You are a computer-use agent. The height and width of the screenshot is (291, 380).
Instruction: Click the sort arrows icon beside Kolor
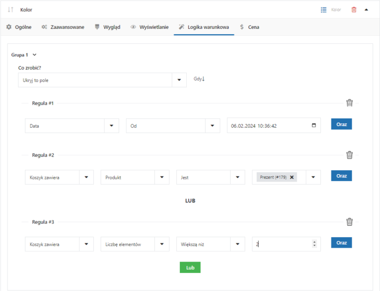(11, 10)
